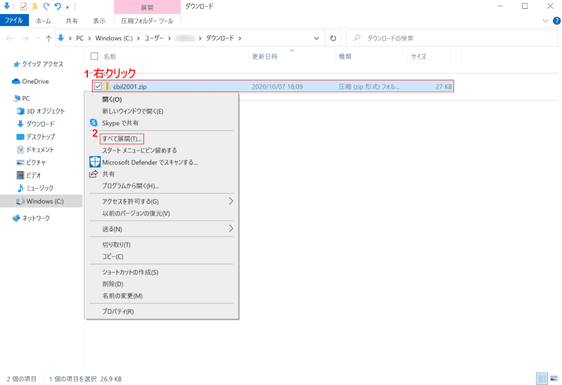Choose プログラムから開く(H)...

coord(160,186)
